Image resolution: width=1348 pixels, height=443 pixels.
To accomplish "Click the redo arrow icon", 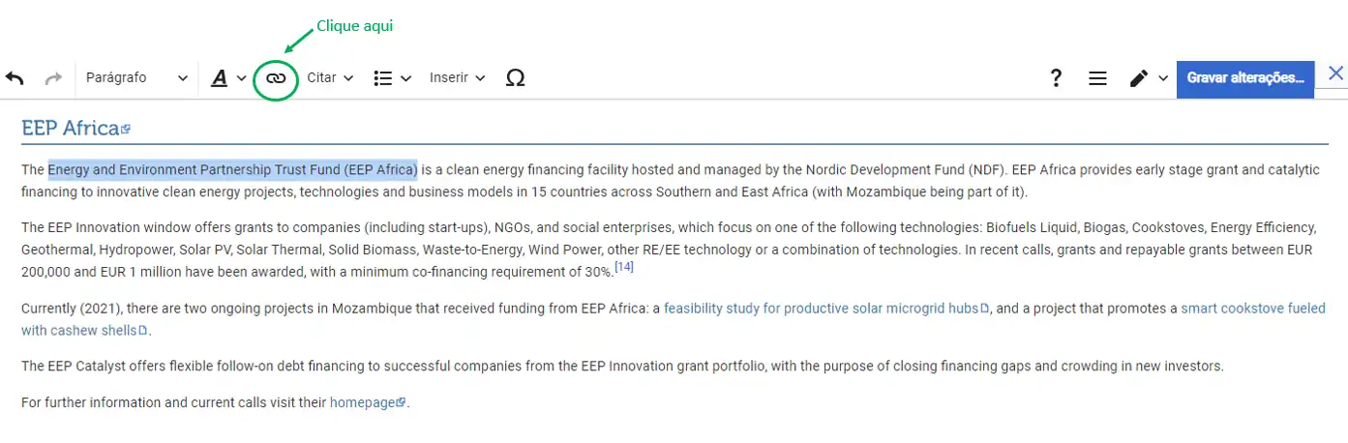I will tap(53, 78).
